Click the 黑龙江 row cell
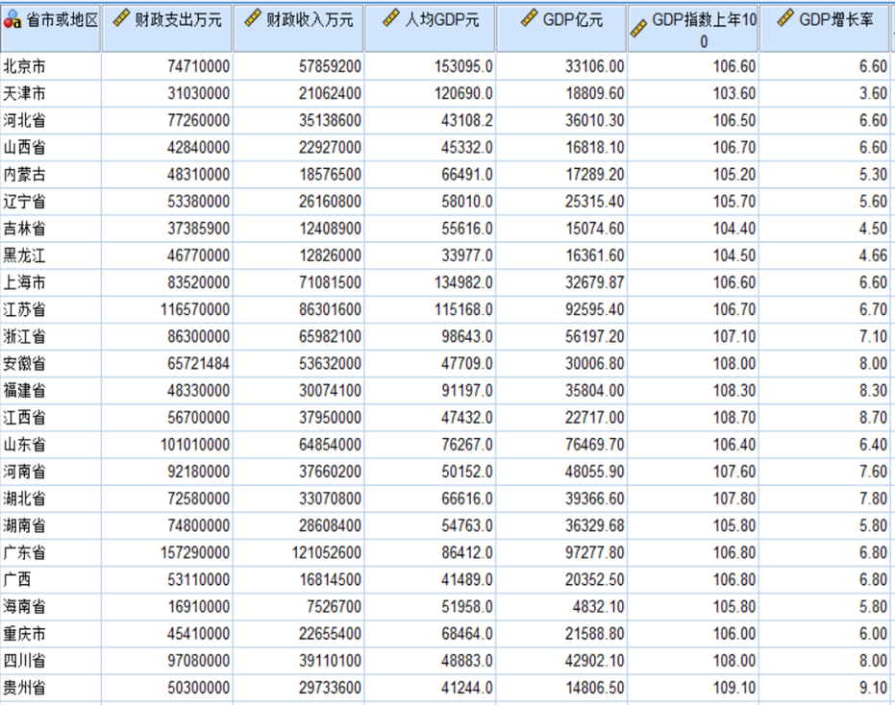The height and width of the screenshot is (705, 895). [x=51, y=255]
